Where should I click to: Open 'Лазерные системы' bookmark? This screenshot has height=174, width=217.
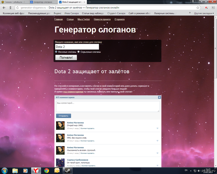click(x=165, y=13)
